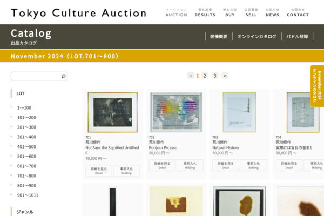324x216 pixels.
Task: Select the オンラインカタログ tab
Action: click(257, 37)
